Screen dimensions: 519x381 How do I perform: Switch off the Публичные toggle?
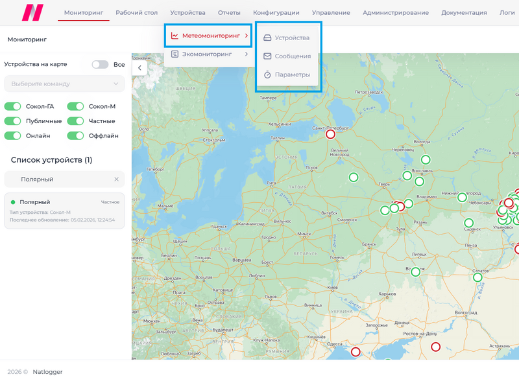pyautogui.click(x=12, y=121)
